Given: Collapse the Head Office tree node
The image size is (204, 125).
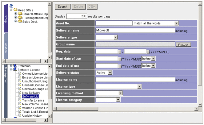Looking at the screenshot, I should coord(11,10).
